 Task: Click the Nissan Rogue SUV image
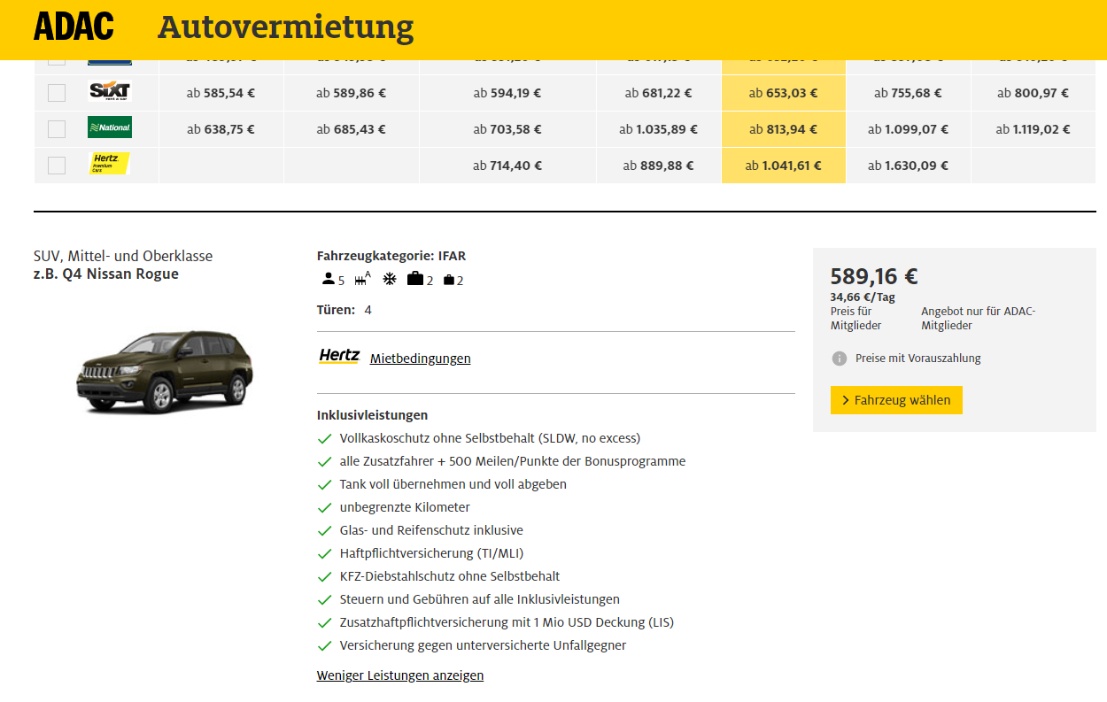click(x=166, y=369)
